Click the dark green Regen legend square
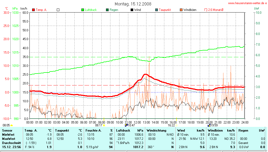 click(107, 10)
